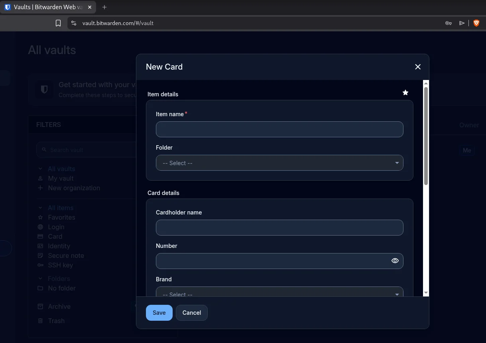486x343 pixels.
Task: Click the Archive box icon
Action: pyautogui.click(x=40, y=306)
